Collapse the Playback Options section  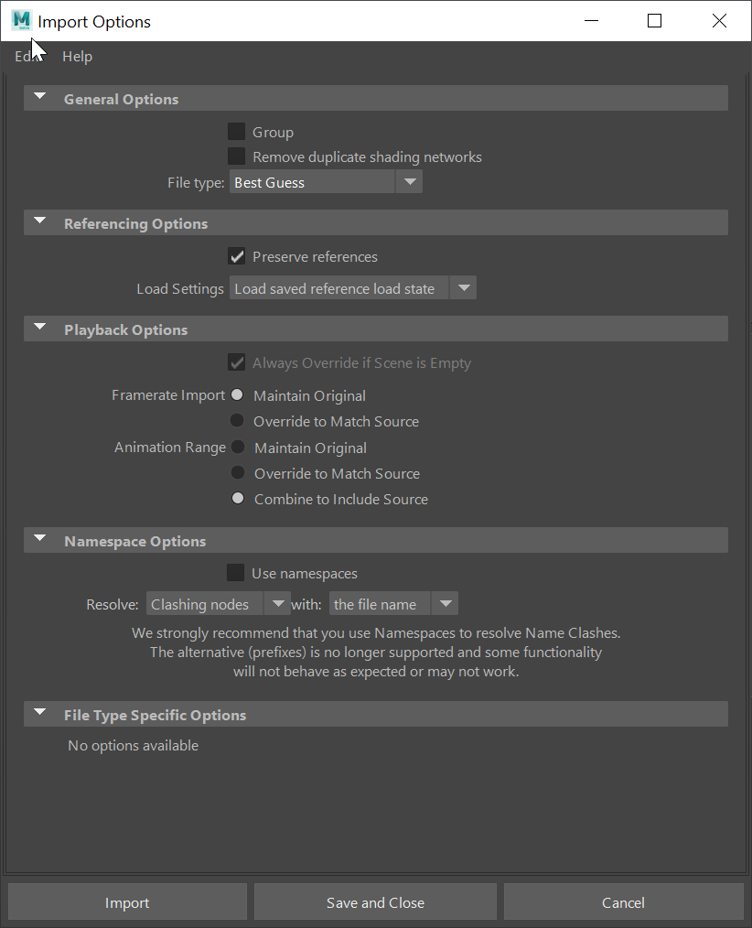pos(39,328)
